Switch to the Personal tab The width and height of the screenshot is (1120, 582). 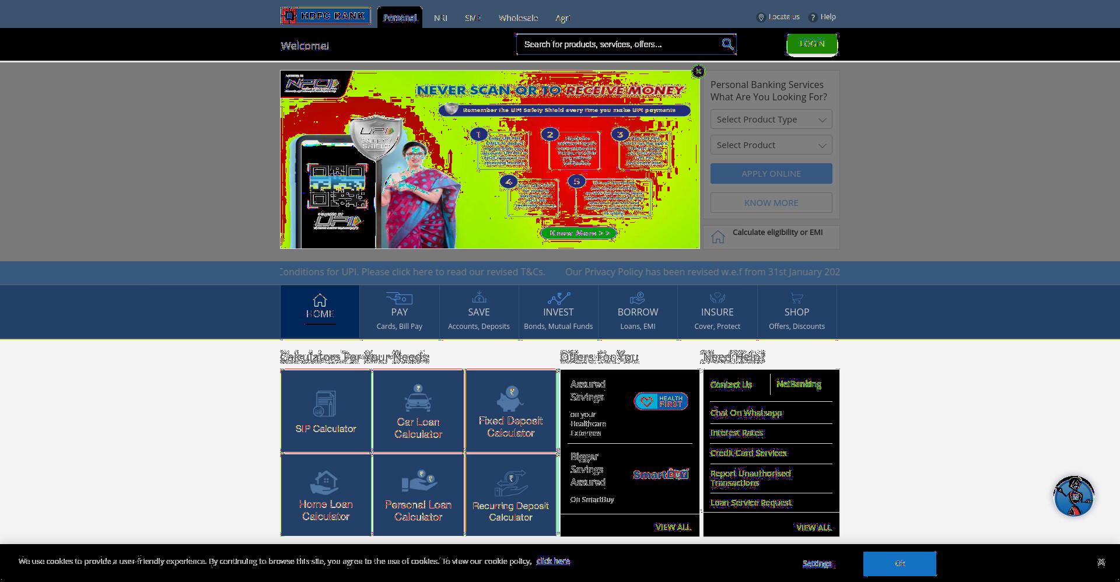[400, 17]
